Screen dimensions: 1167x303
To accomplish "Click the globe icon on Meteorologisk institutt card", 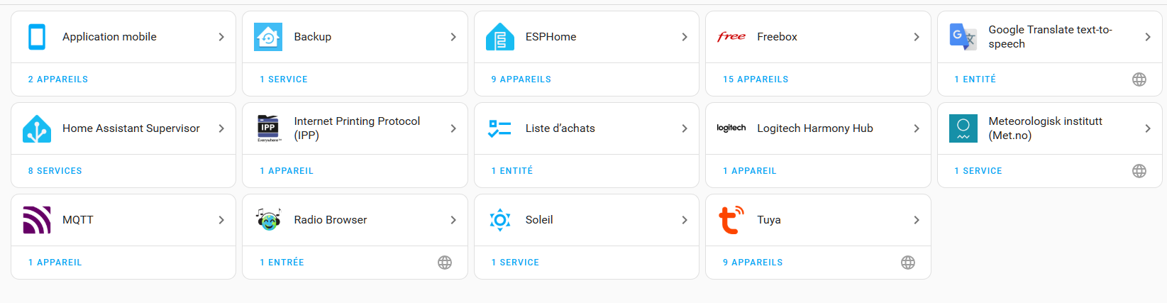I will (x=1139, y=171).
